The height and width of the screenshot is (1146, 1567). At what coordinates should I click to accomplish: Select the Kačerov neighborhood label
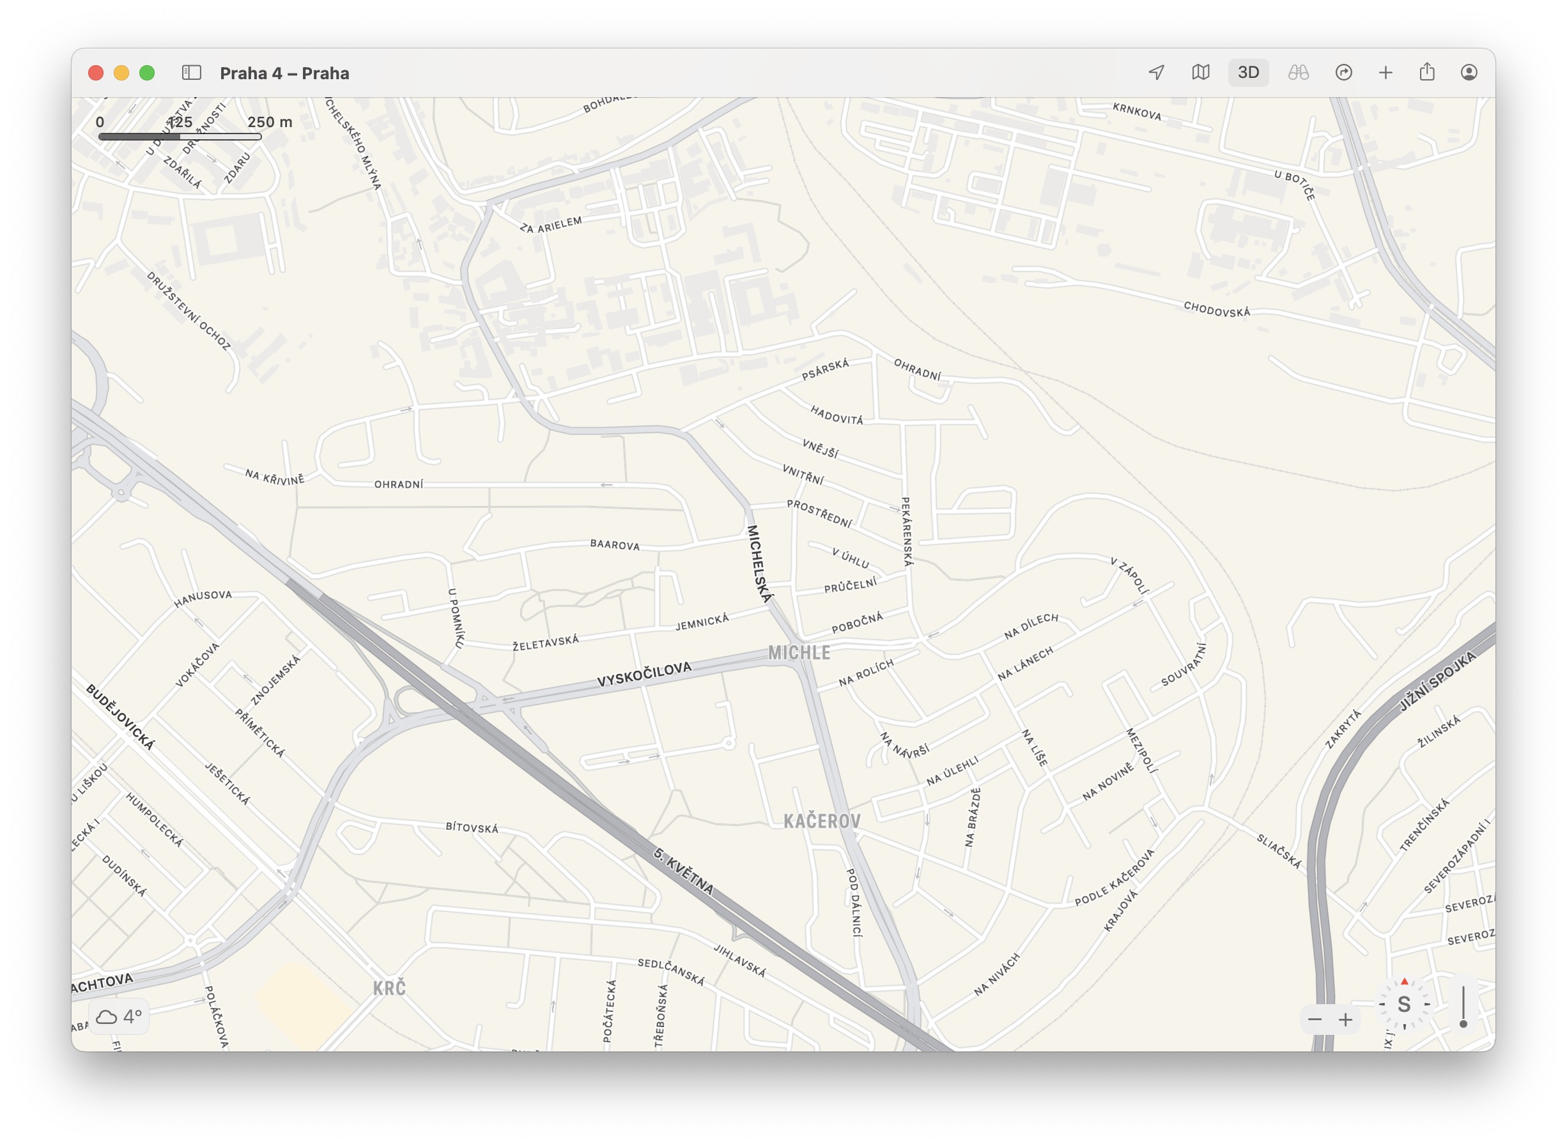coord(822,821)
